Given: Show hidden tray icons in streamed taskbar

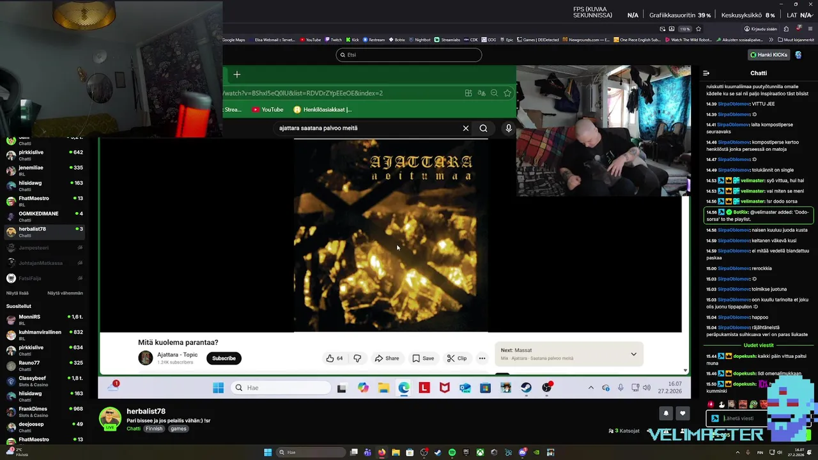Looking at the screenshot, I should 590,388.
